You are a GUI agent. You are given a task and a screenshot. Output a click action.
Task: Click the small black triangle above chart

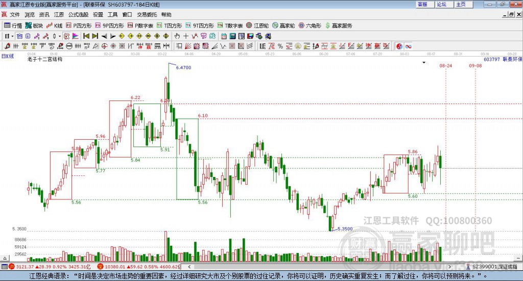click(424, 62)
